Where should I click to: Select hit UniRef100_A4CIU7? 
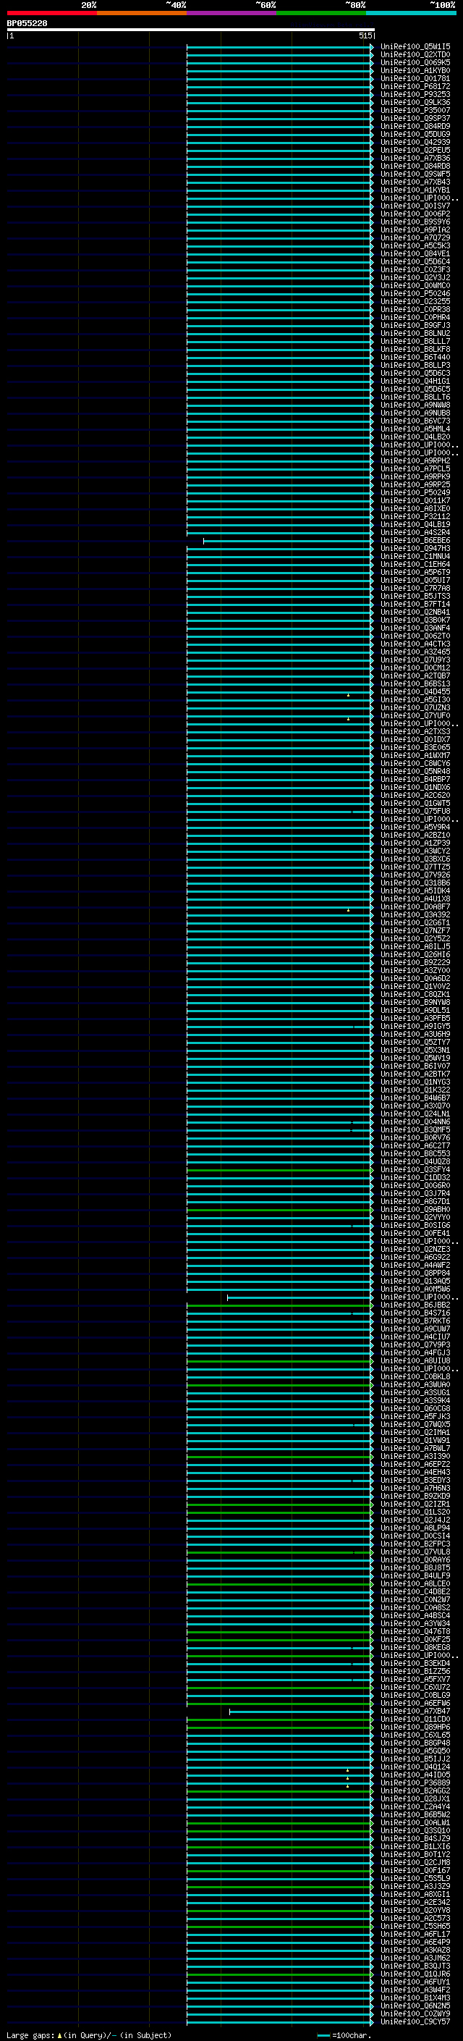[x=415, y=1337]
